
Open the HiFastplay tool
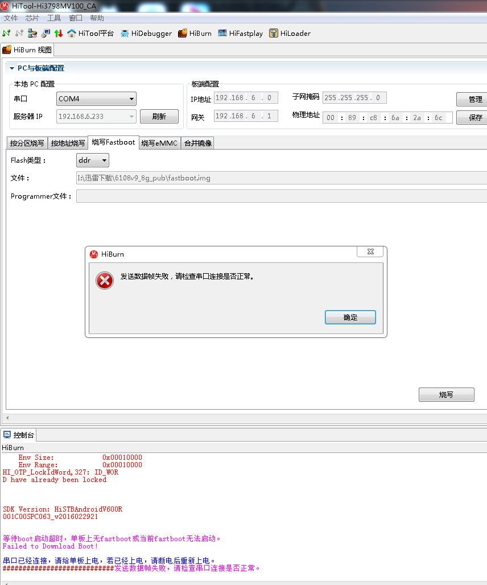coord(241,33)
